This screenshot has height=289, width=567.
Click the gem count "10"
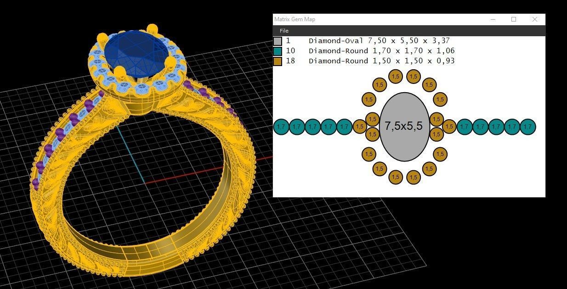click(x=290, y=51)
